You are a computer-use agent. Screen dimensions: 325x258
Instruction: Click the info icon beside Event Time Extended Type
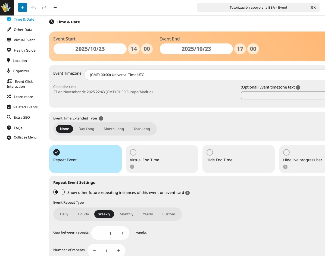pos(101,118)
